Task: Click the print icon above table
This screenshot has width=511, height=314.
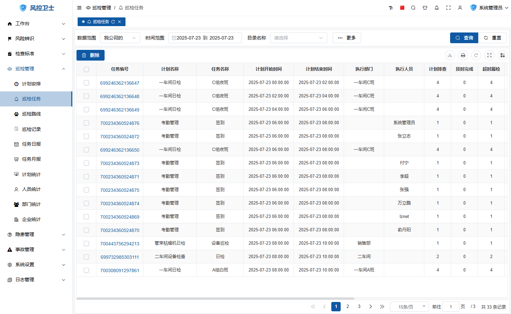Action: pyautogui.click(x=463, y=55)
